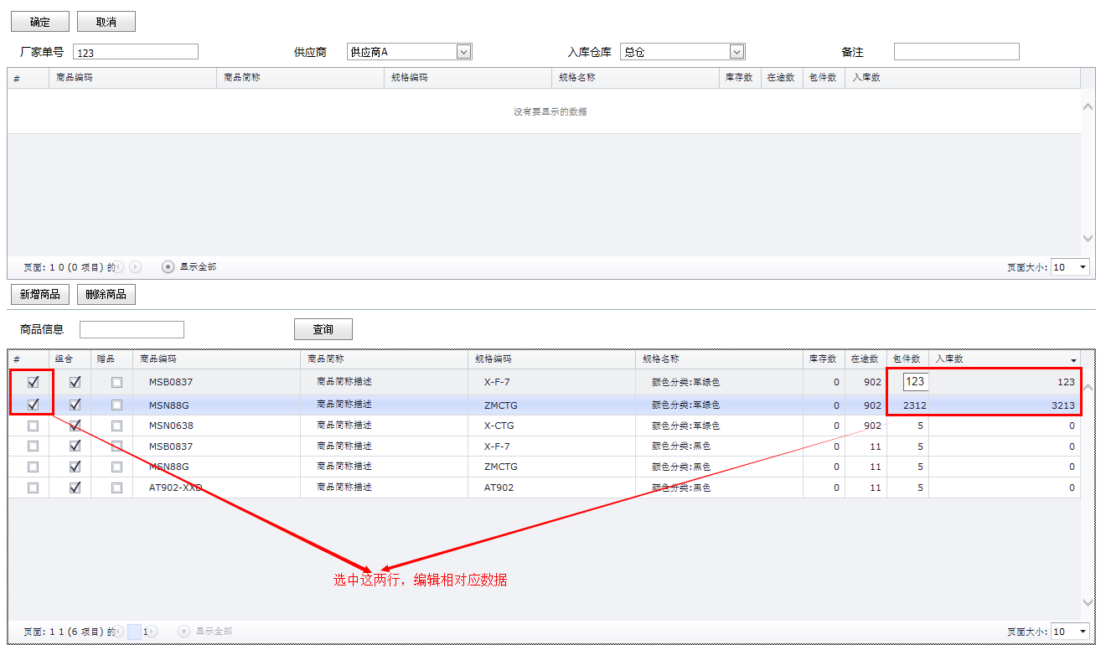Screen dimensions: 1106x645
Task: Open the 供应商 dropdown
Action: tap(463, 52)
